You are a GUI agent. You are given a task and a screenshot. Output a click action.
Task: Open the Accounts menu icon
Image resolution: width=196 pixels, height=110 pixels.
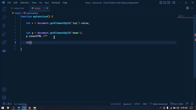coord(4,90)
